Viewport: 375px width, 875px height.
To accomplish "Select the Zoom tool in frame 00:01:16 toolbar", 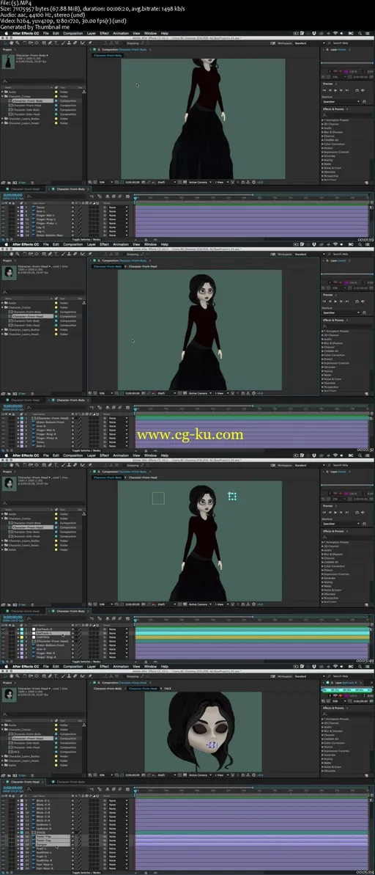I will tap(18, 43).
